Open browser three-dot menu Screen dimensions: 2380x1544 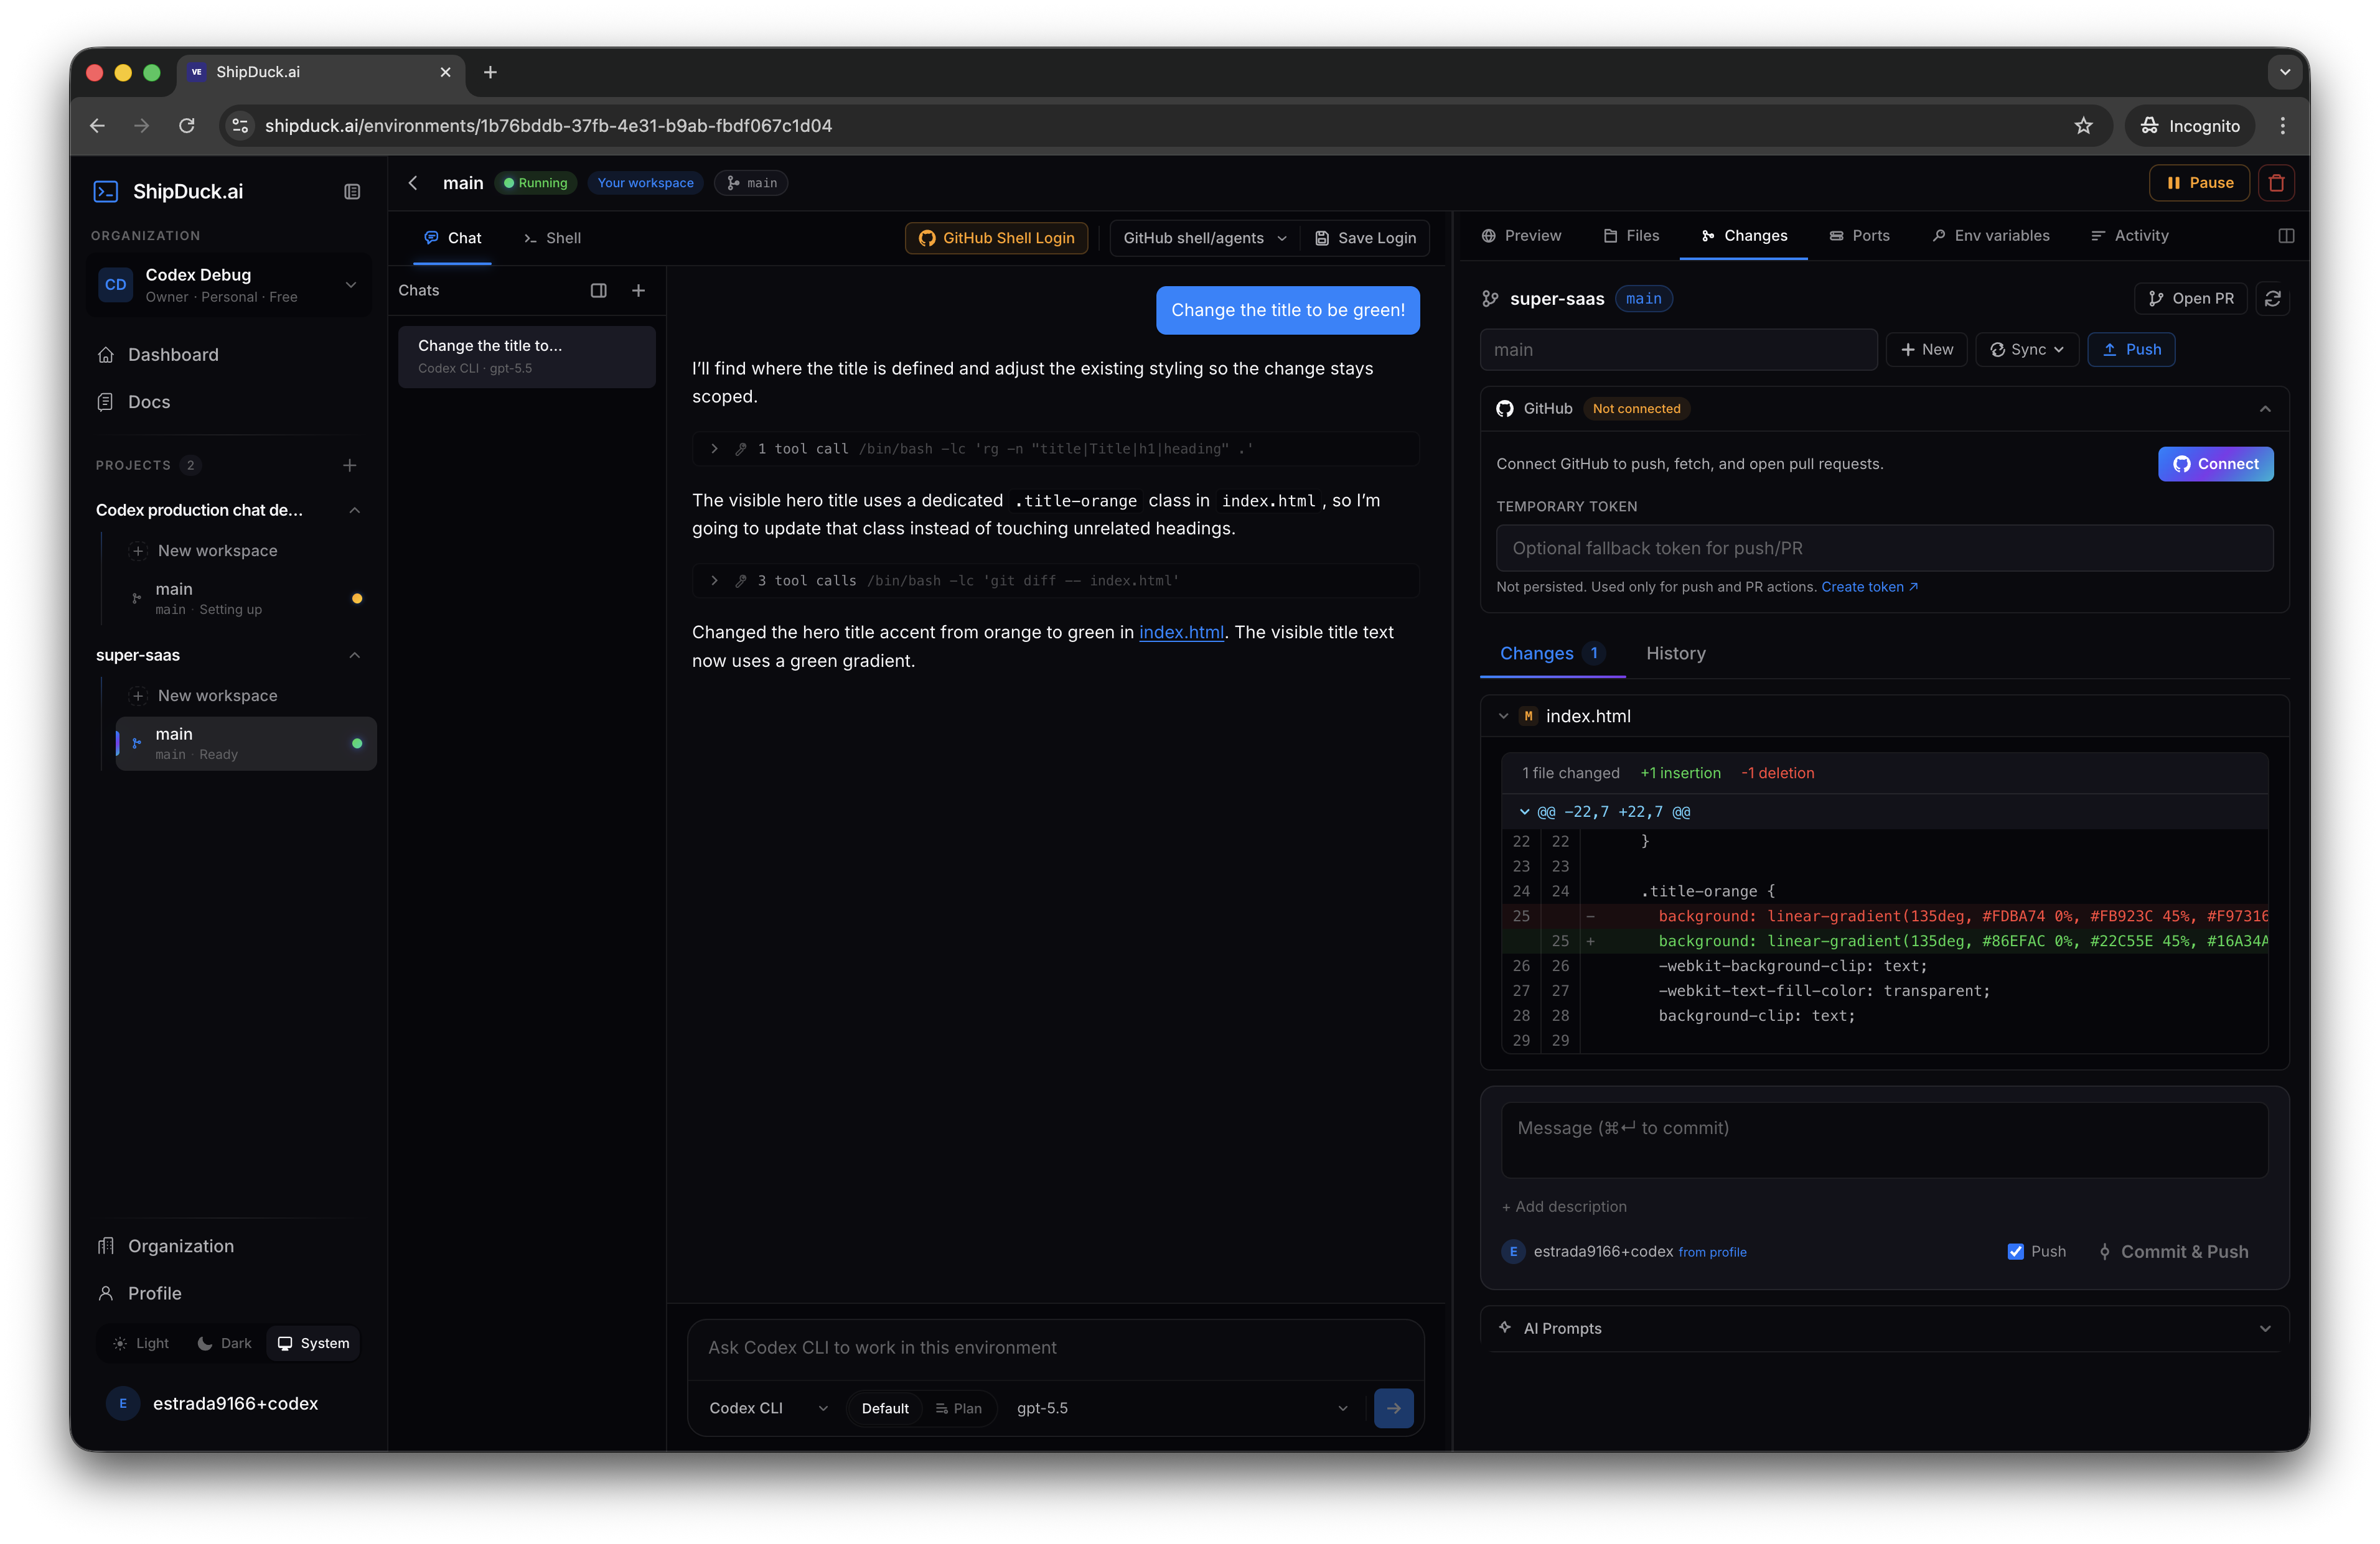coord(2282,126)
